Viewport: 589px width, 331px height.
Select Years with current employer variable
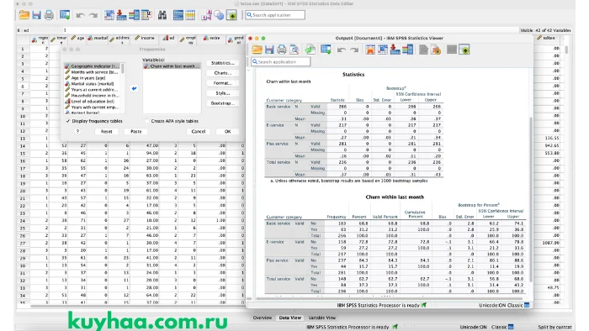92,108
